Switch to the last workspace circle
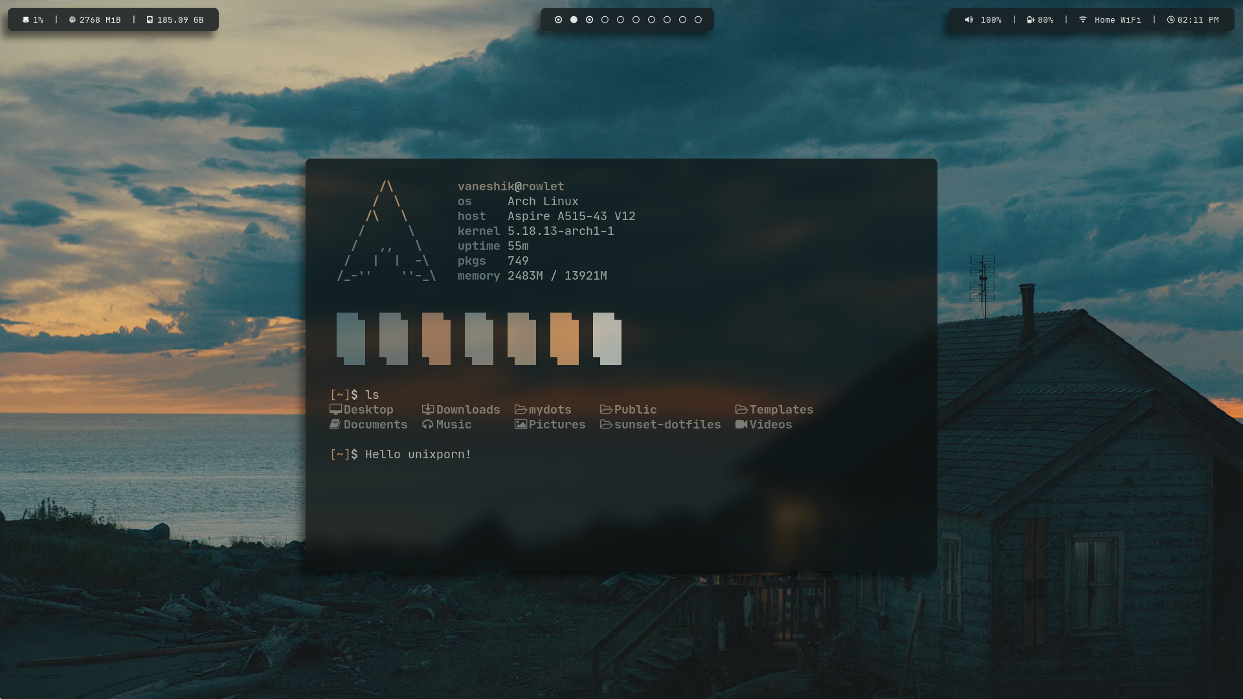 [x=698, y=20]
